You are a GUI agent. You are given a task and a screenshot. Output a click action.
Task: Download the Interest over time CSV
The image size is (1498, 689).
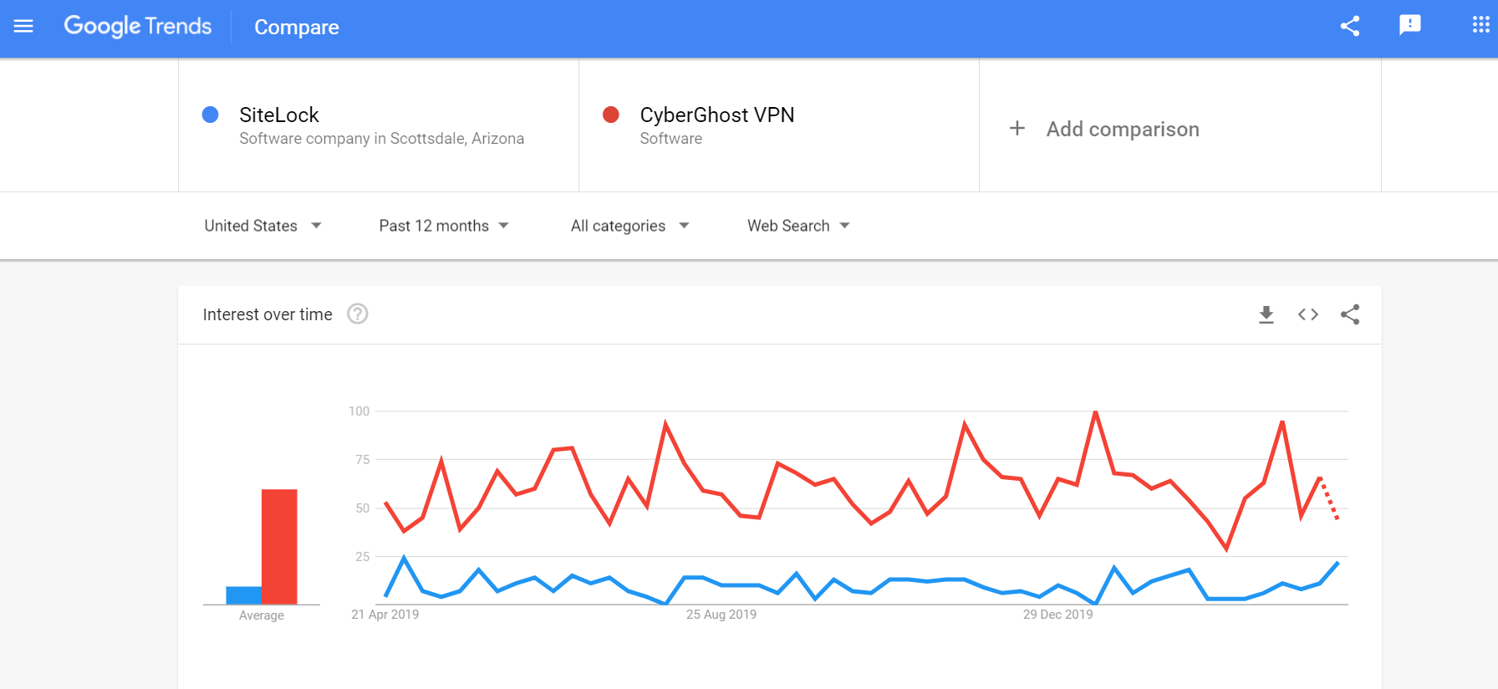tap(1266, 314)
